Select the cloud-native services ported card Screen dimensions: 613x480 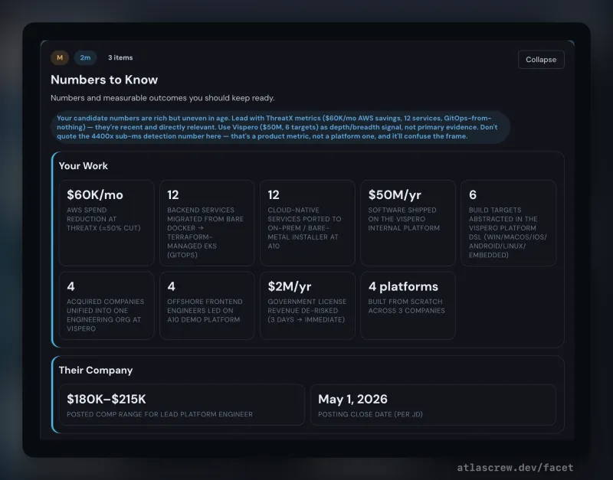[307, 223]
